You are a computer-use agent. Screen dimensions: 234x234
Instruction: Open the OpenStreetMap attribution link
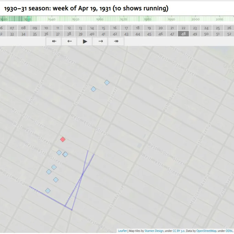tap(206, 231)
